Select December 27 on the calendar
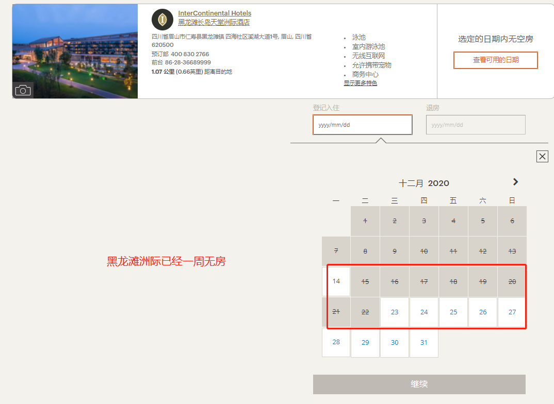The height and width of the screenshot is (404, 554). [512, 312]
